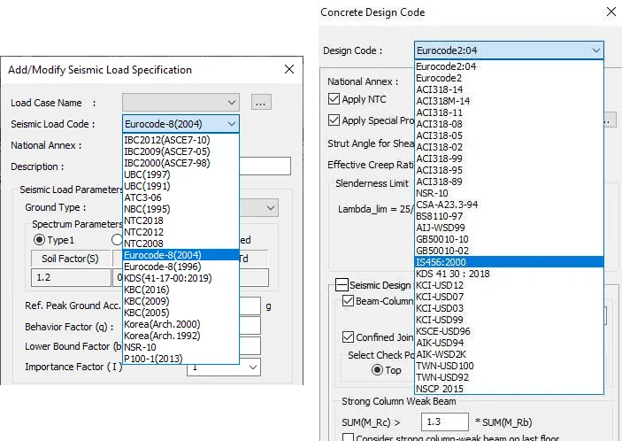Select NTC2018 seismic code
Screen dimensions: 622x441
[180, 220]
